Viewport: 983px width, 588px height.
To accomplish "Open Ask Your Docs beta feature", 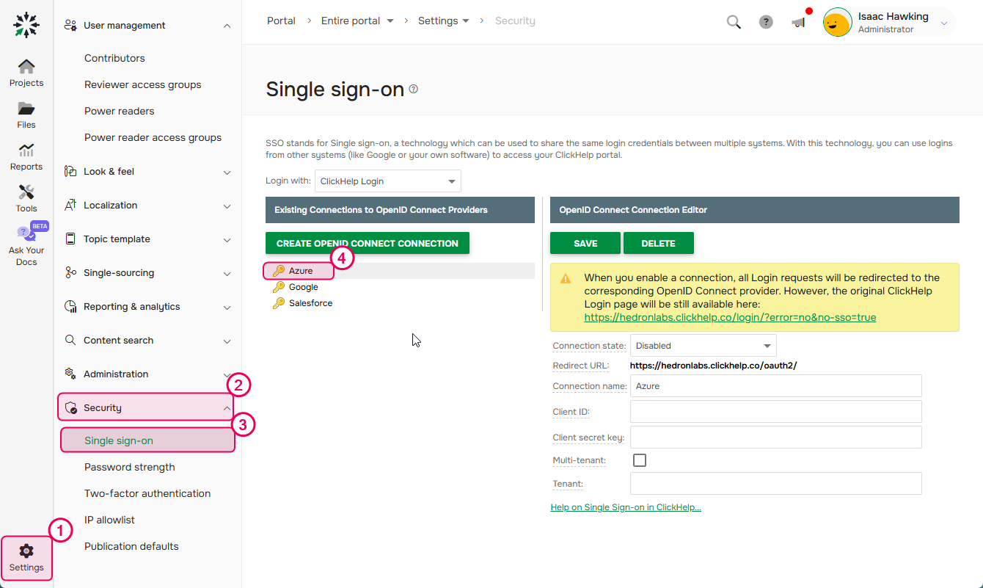I will (26, 244).
